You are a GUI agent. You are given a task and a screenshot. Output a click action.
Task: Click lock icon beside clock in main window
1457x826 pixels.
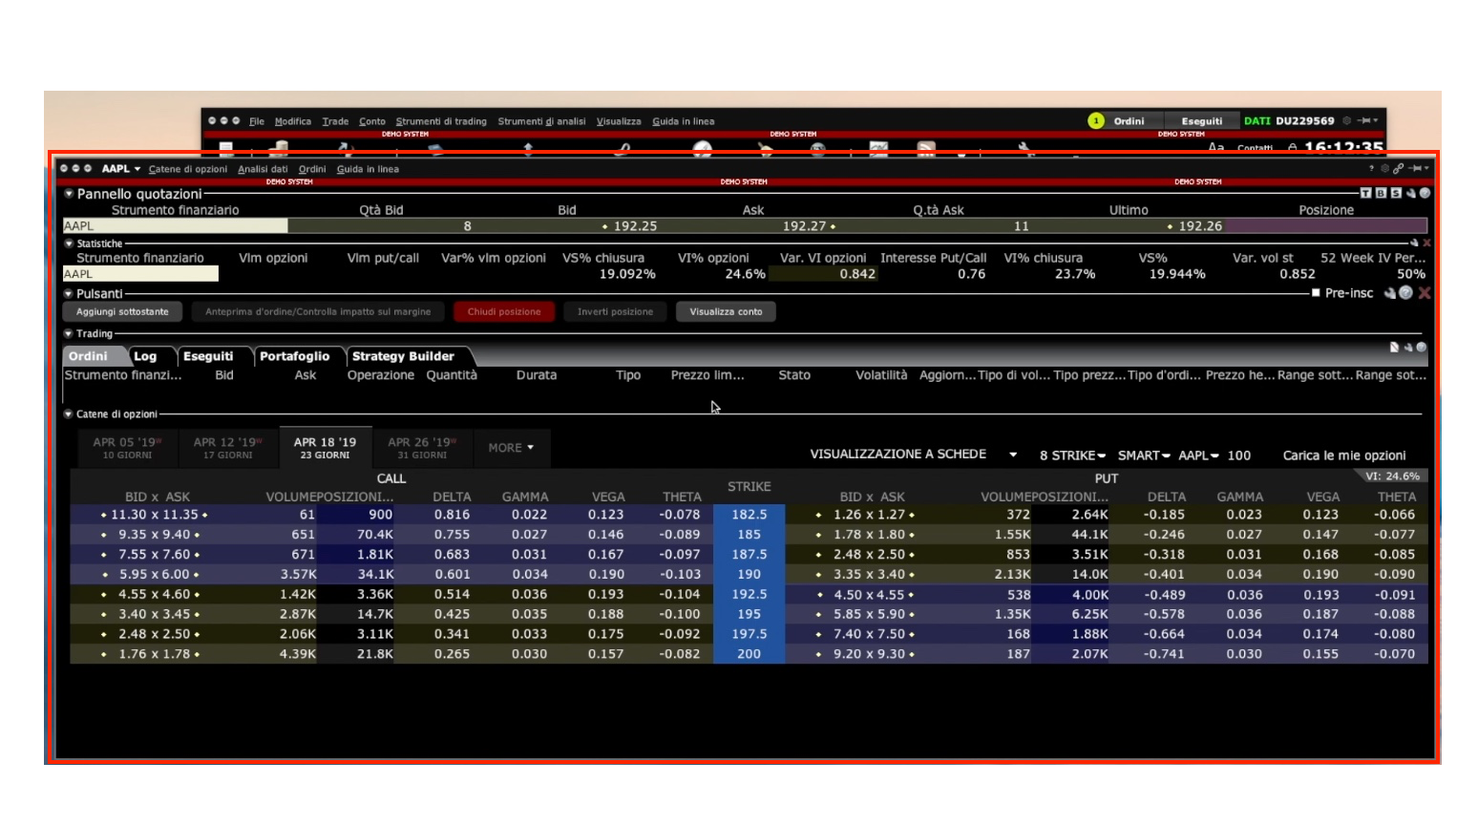pos(1292,147)
